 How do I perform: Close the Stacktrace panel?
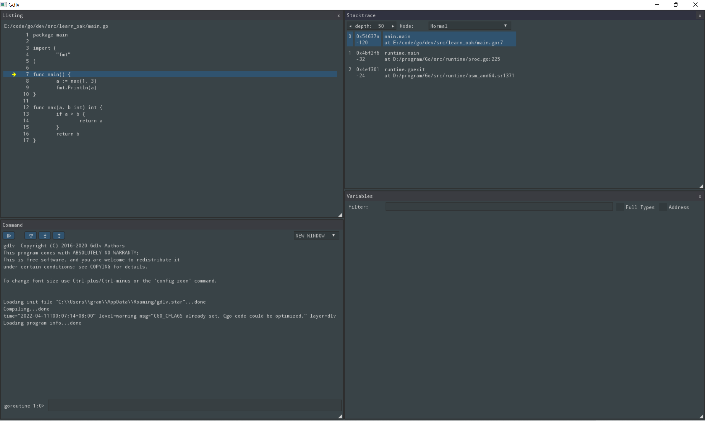pyautogui.click(x=699, y=16)
